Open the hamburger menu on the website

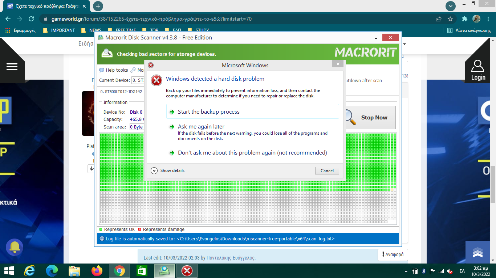[12, 67]
